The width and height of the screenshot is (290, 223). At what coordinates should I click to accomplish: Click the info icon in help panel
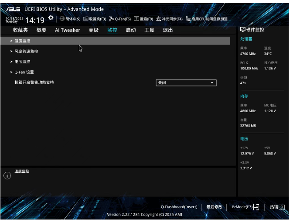(7, 175)
